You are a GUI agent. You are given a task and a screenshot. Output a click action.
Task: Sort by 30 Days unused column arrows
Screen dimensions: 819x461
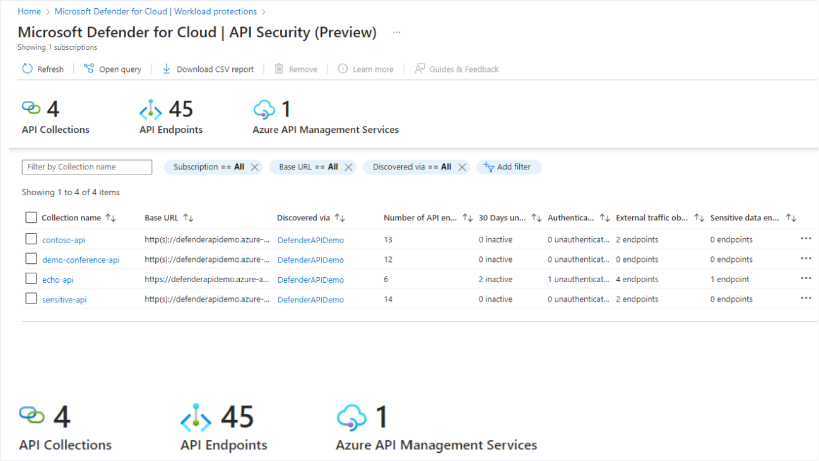click(x=536, y=218)
